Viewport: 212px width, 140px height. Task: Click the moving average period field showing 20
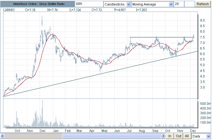pyautogui.click(x=179, y=4)
